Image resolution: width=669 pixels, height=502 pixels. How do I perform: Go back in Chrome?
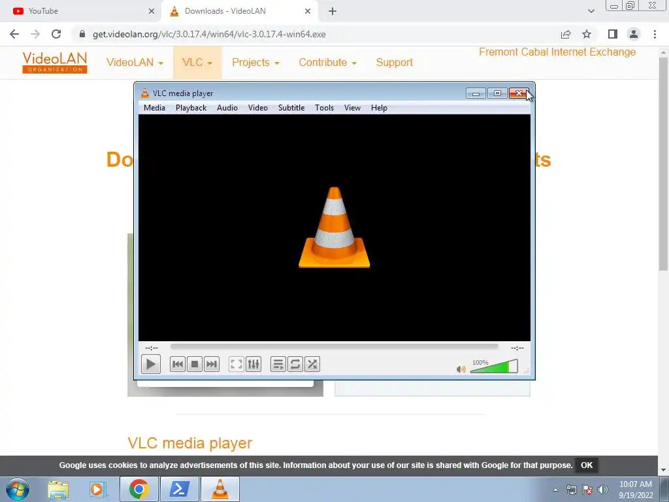tap(14, 34)
